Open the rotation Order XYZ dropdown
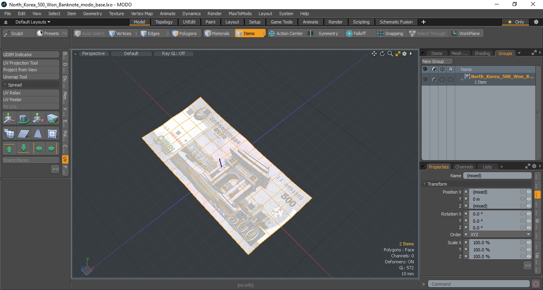The image size is (543, 290). (x=500, y=235)
